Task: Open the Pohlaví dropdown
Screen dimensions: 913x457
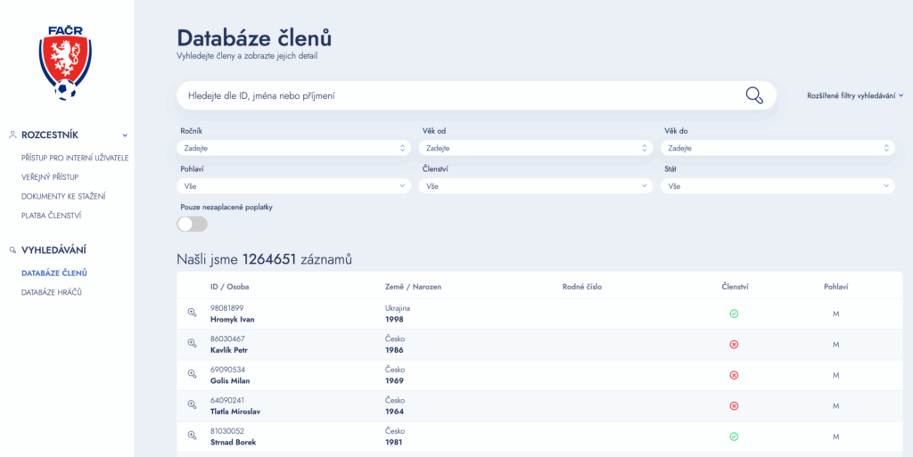Action: (x=294, y=186)
